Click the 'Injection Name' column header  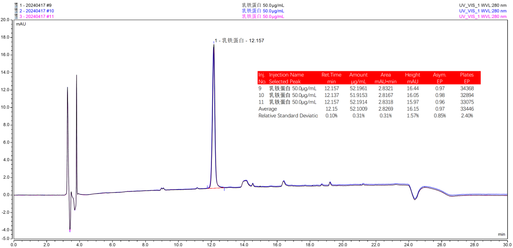click(286, 75)
